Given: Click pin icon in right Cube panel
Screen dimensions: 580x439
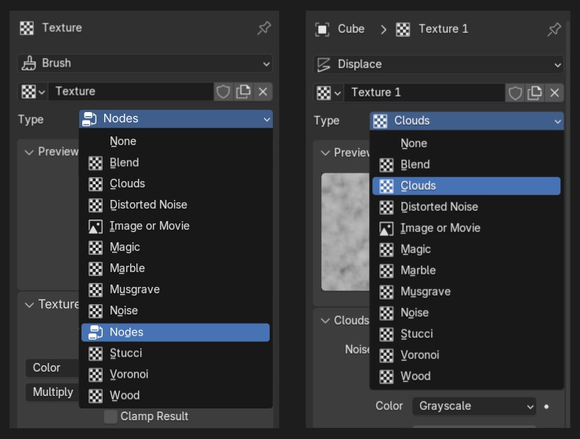Looking at the screenshot, I should click(x=553, y=29).
